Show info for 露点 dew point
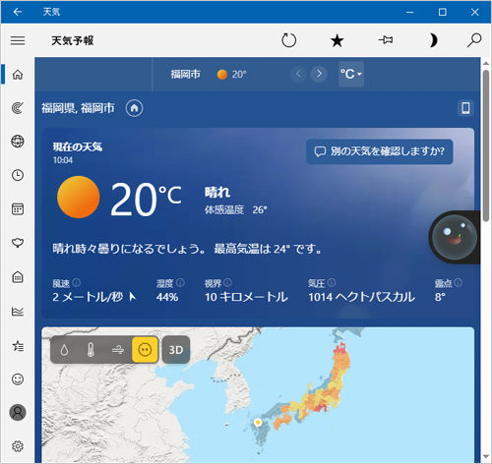 pos(459,282)
